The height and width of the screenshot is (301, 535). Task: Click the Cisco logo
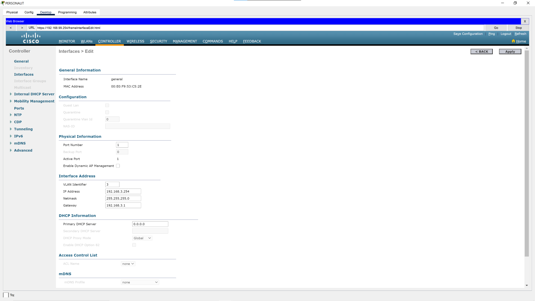pyautogui.click(x=31, y=38)
